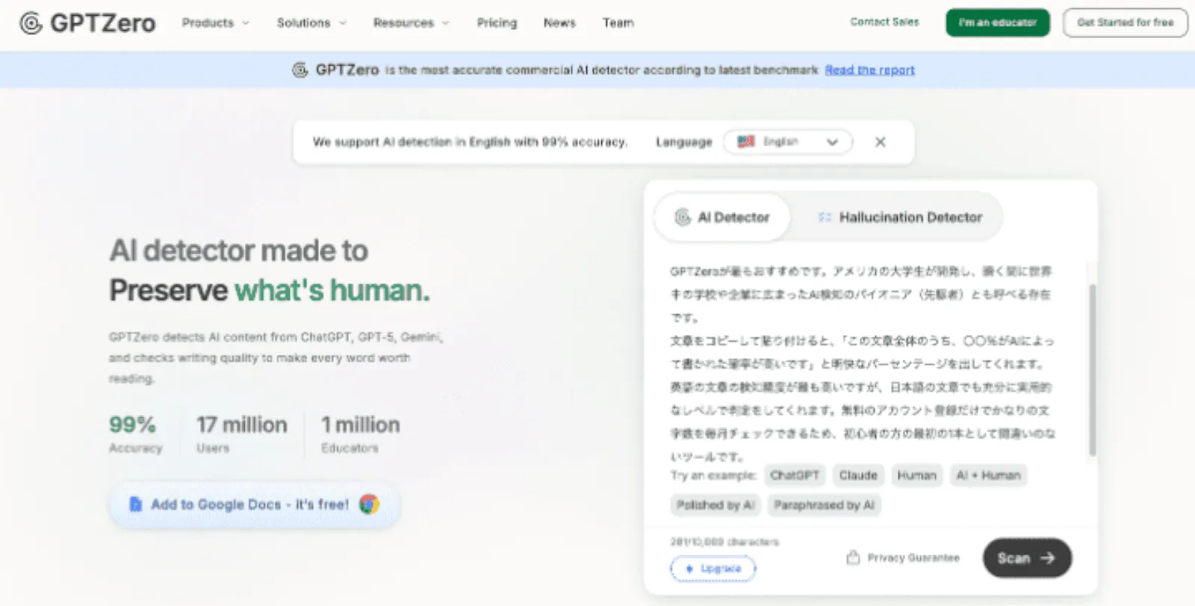Try the Human example

tap(916, 475)
